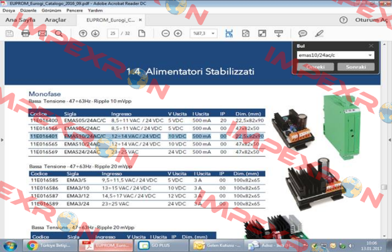
Task: Click code 11E016585 in second table
Action: point(45,180)
